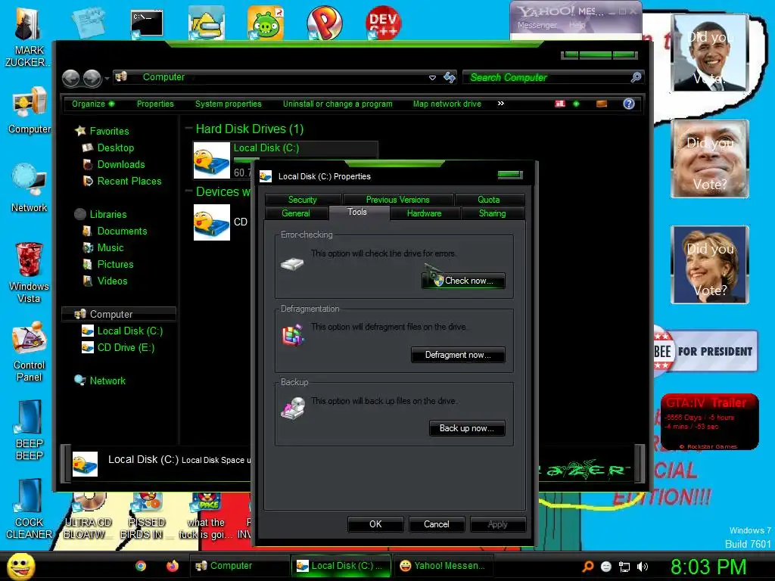Click the Search Computer field

point(553,78)
